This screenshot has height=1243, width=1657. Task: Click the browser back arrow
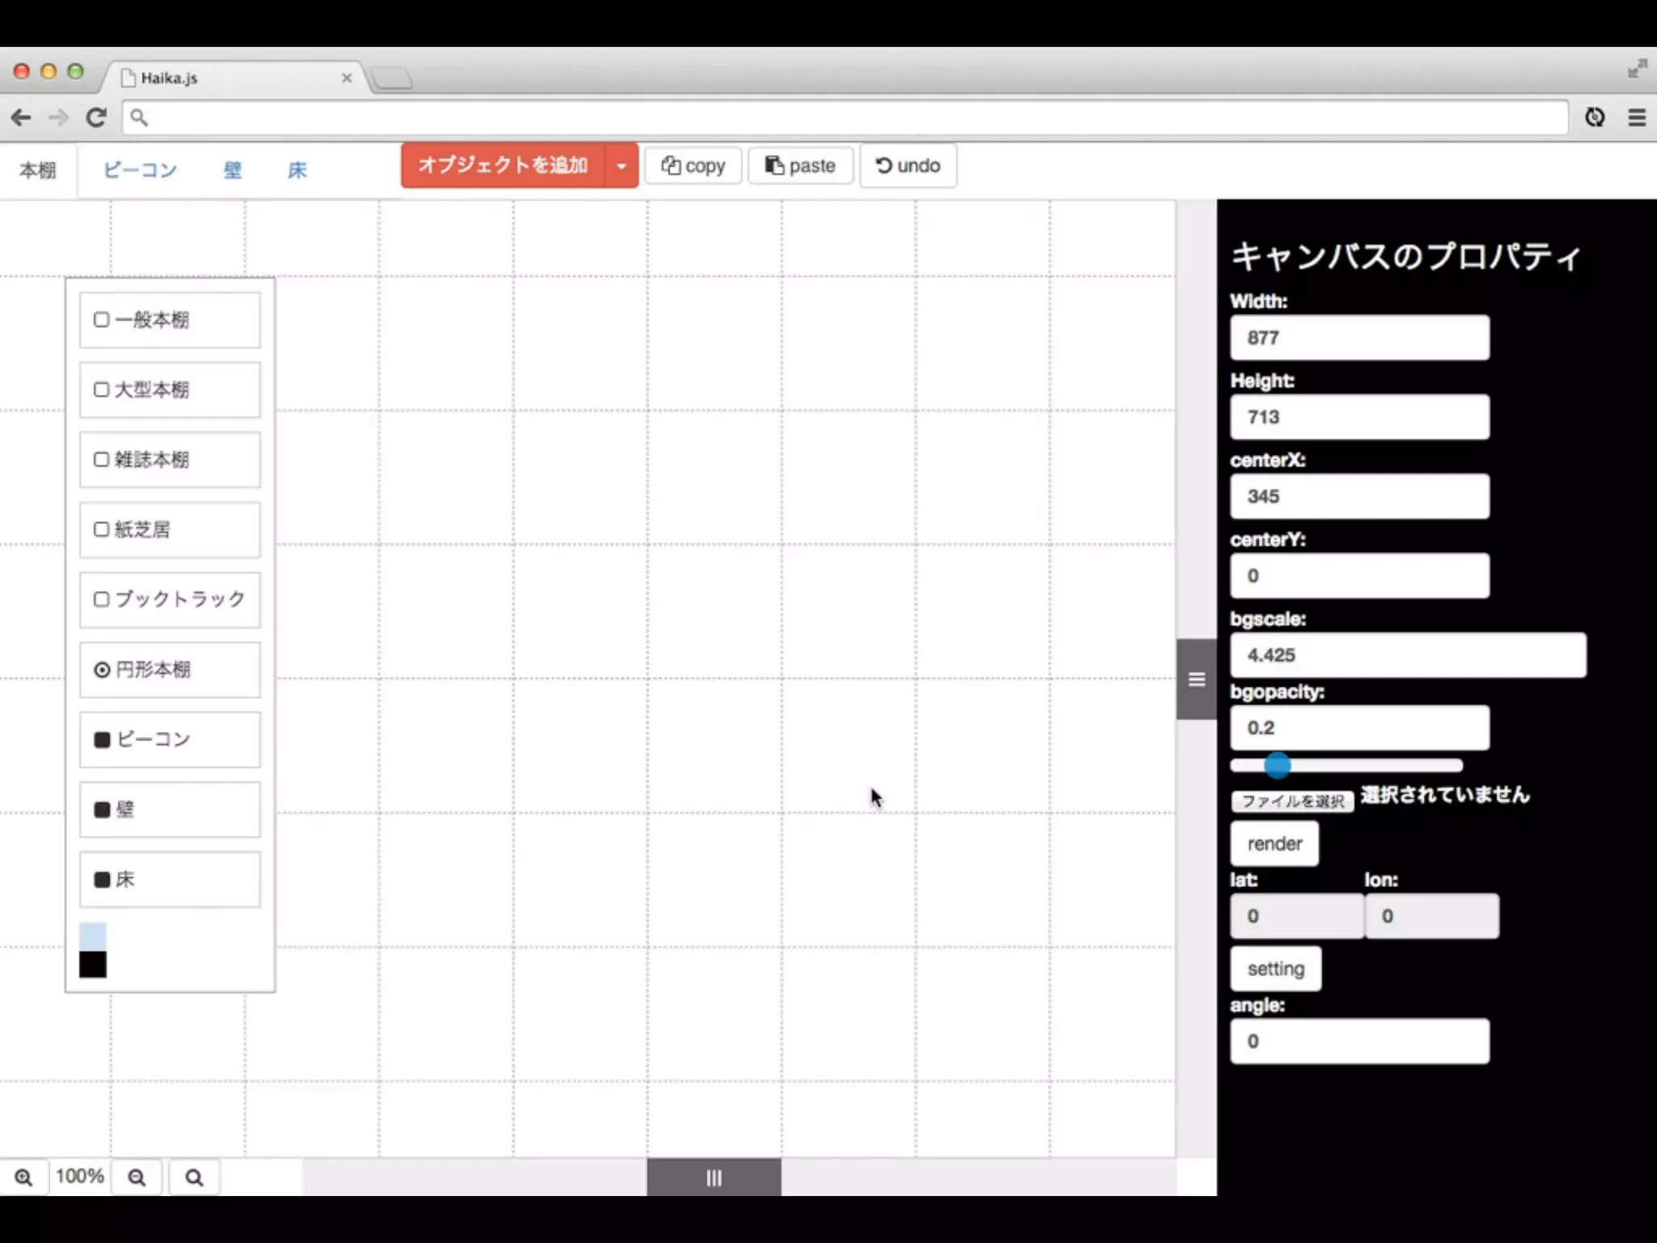tap(22, 117)
